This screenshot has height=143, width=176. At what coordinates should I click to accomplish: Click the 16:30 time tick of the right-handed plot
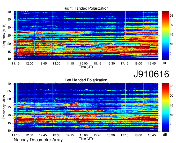111,63
